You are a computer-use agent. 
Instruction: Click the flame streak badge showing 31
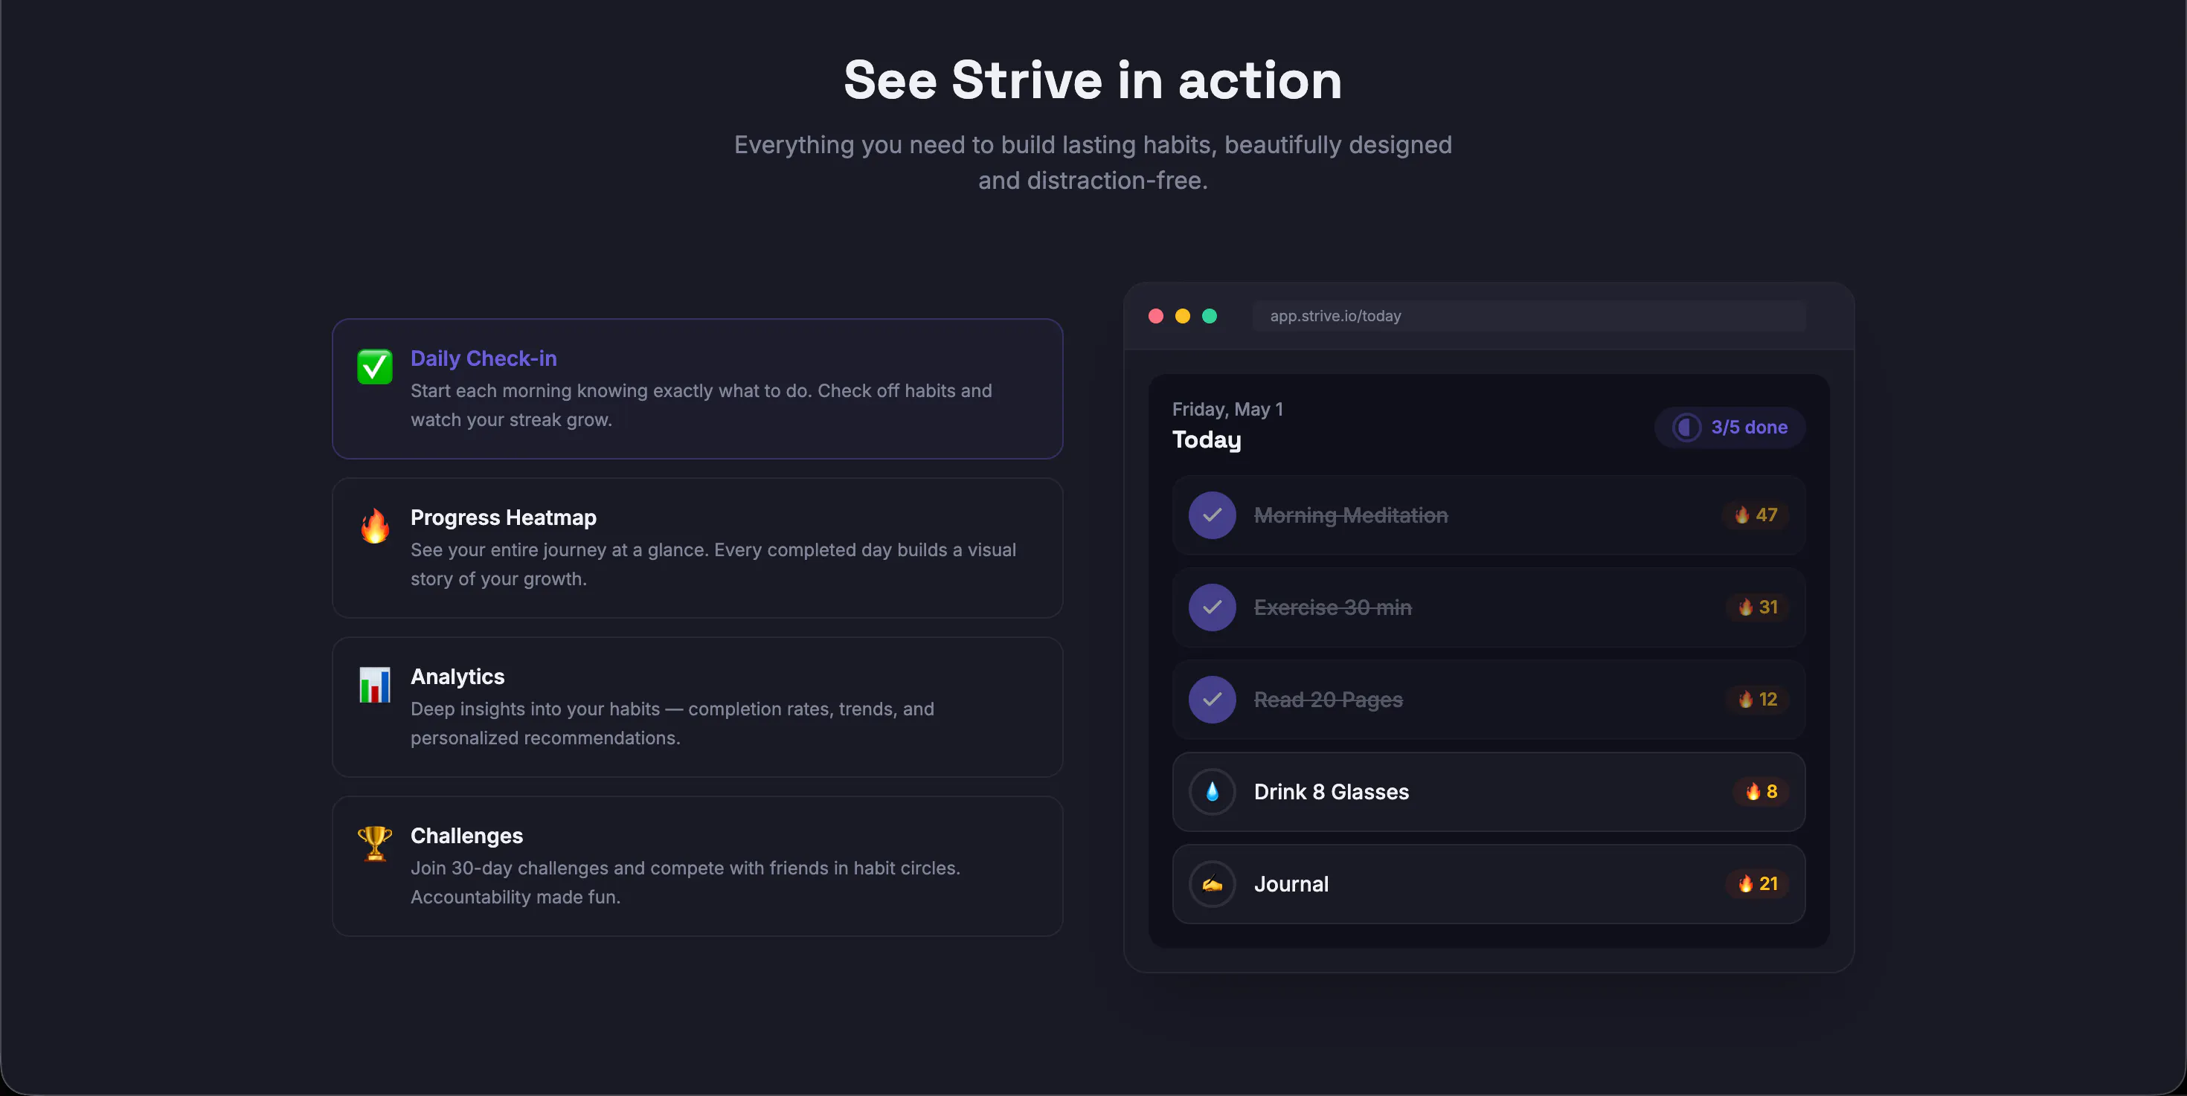click(1757, 607)
